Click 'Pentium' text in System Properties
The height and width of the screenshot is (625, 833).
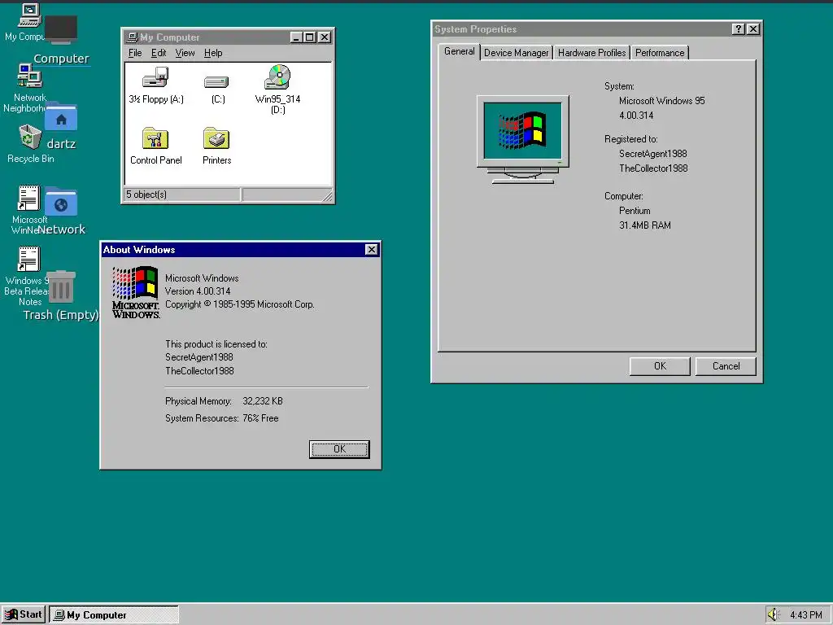click(635, 211)
